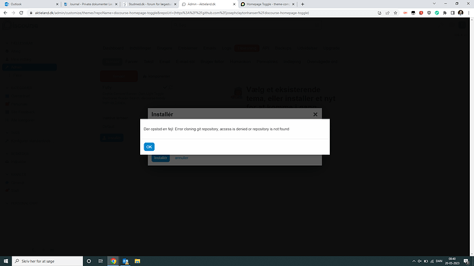Click the address bar URL
The height and width of the screenshot is (266, 474).
tap(172, 13)
